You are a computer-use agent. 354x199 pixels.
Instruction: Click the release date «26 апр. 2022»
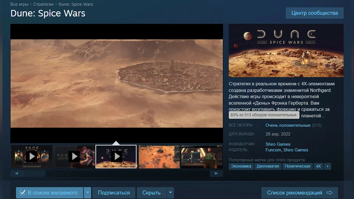pos(278,134)
